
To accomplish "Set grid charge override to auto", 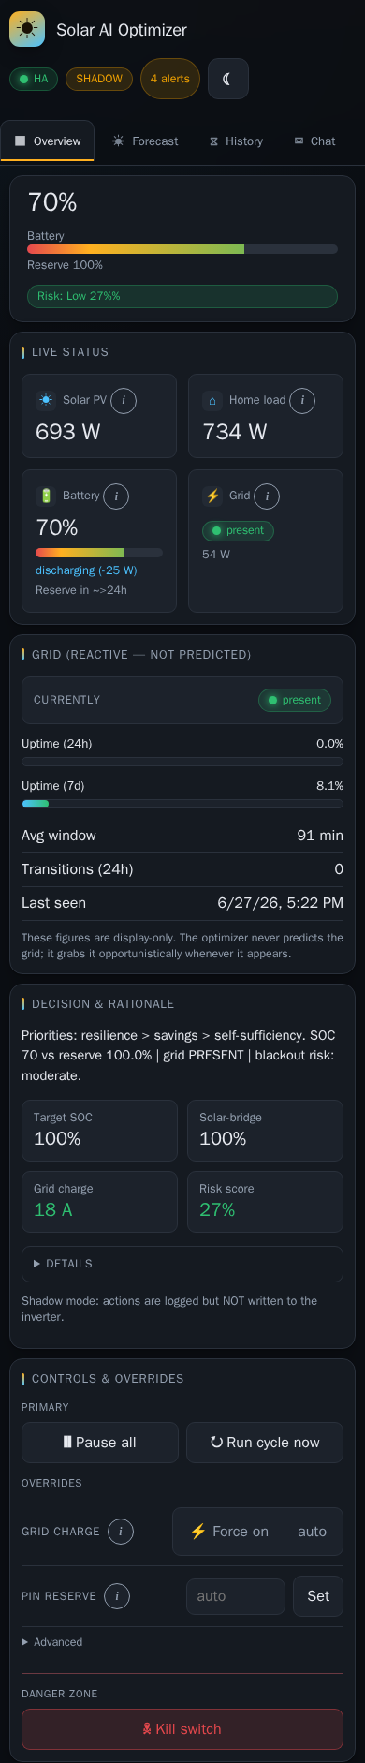I will coord(312,1532).
